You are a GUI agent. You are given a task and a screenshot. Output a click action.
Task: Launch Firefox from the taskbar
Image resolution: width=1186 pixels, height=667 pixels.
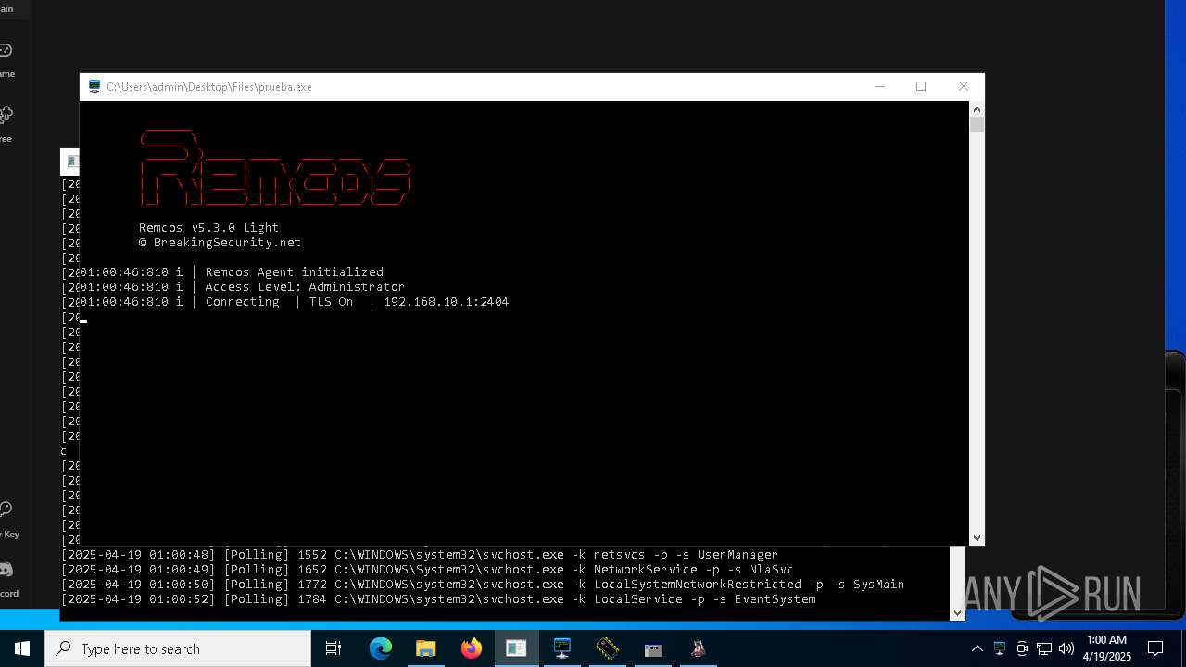pos(472,648)
